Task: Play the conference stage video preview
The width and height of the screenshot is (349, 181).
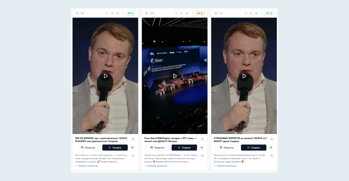Action: click(174, 76)
